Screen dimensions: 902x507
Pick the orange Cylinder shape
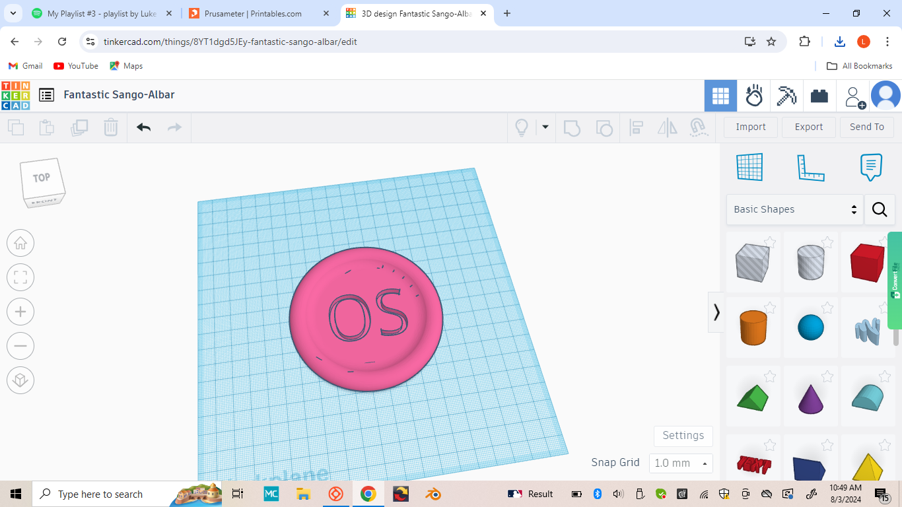click(x=753, y=327)
